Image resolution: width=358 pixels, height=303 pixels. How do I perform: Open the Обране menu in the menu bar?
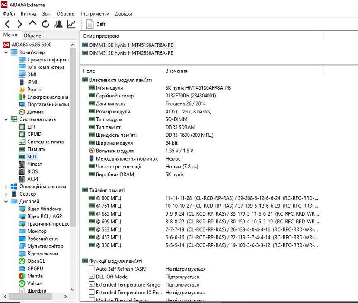65,14
